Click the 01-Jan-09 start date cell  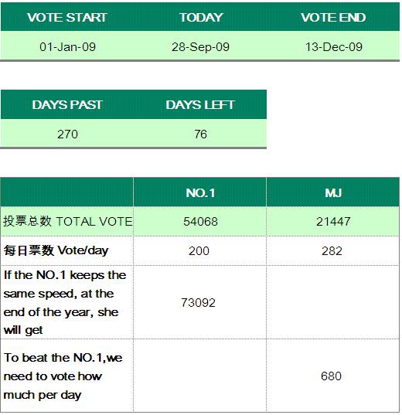pos(67,46)
